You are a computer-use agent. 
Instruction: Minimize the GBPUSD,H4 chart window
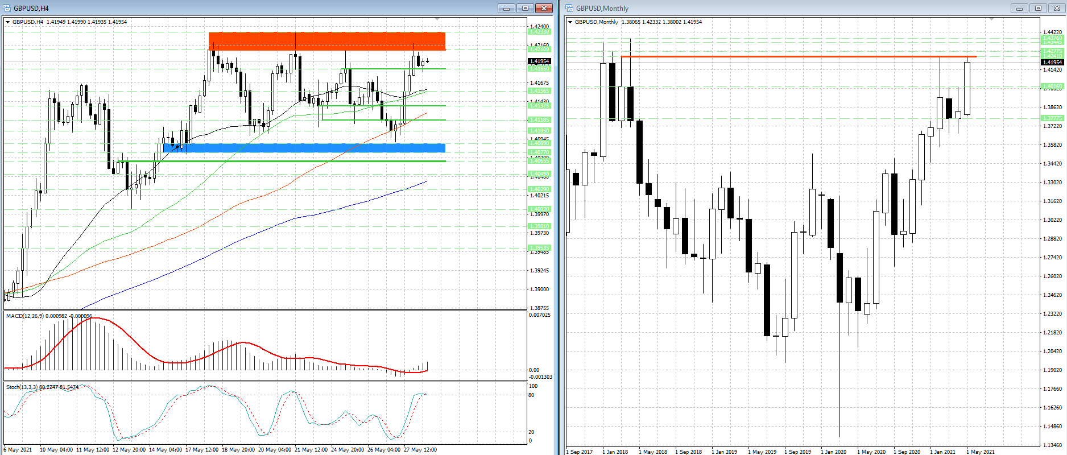[506, 8]
